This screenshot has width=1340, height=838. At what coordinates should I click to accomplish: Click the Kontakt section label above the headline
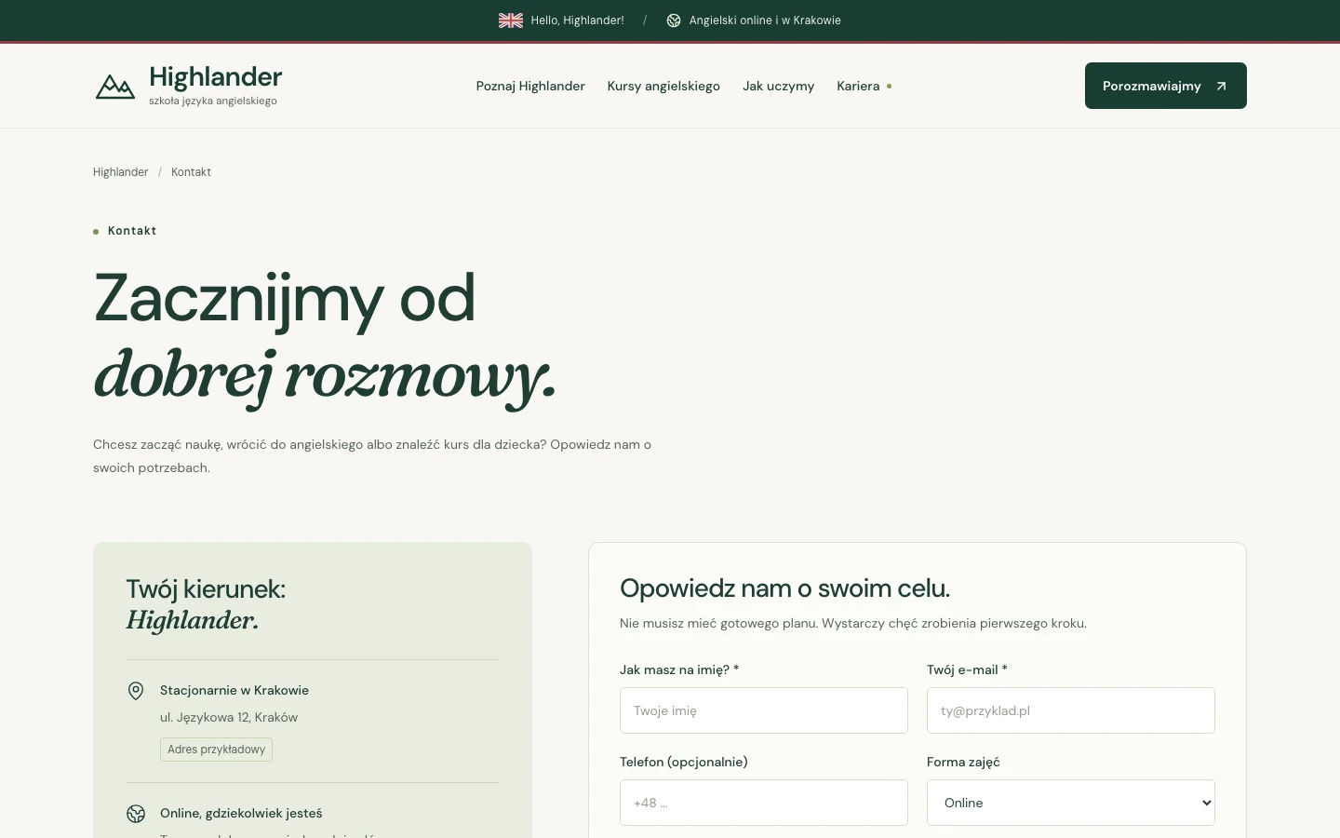click(x=132, y=231)
